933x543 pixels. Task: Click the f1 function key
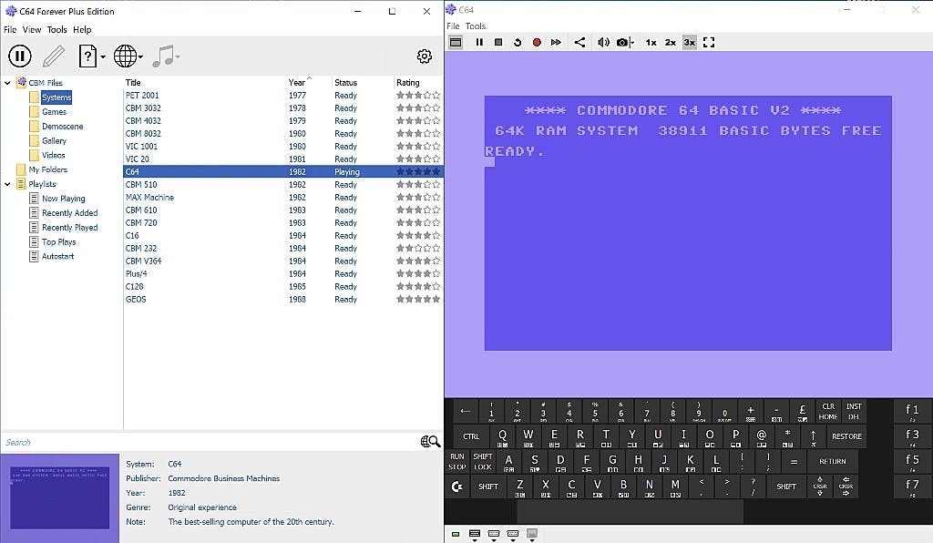pyautogui.click(x=912, y=411)
